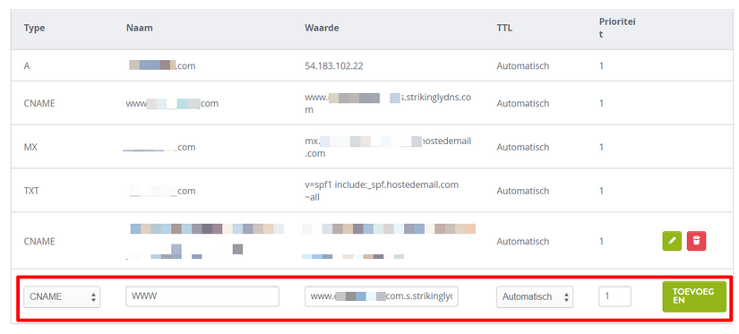Click the Automatisch TTL cell in the TXT row
This screenshot has width=739, height=334.
[522, 191]
